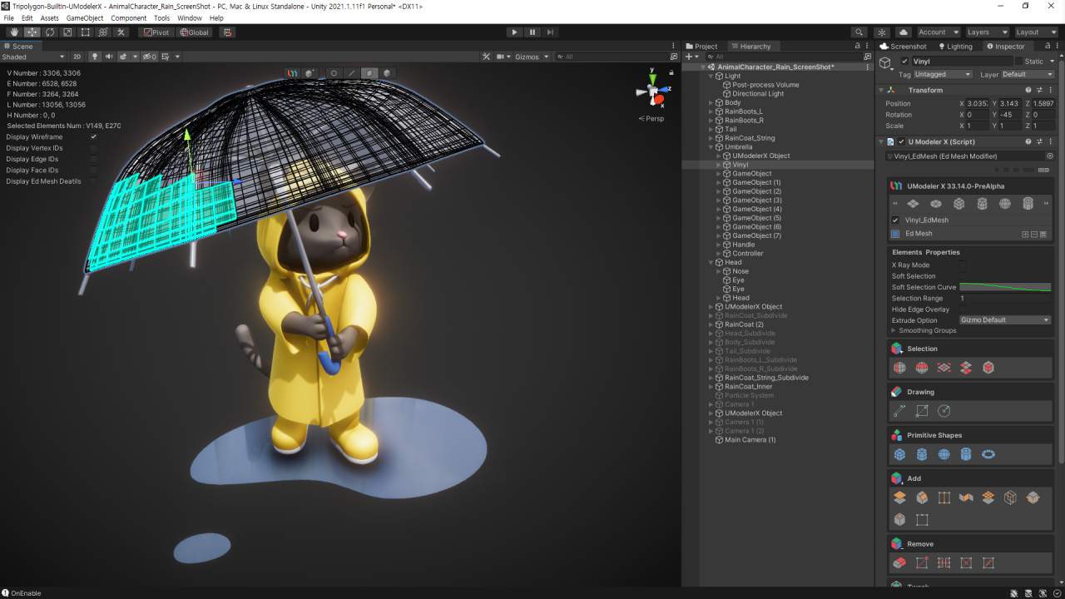Toggle the Static checkbox for Vinyl
Screen dimensions: 1065x599
pyautogui.click(x=1019, y=62)
